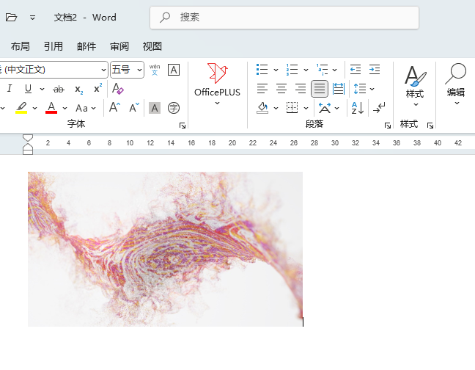The height and width of the screenshot is (370, 475).
Task: Click the phonetic guide wén icon
Action: click(155, 70)
